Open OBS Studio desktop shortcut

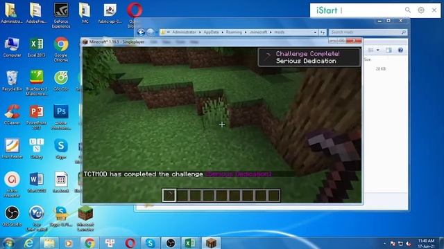tap(12, 216)
